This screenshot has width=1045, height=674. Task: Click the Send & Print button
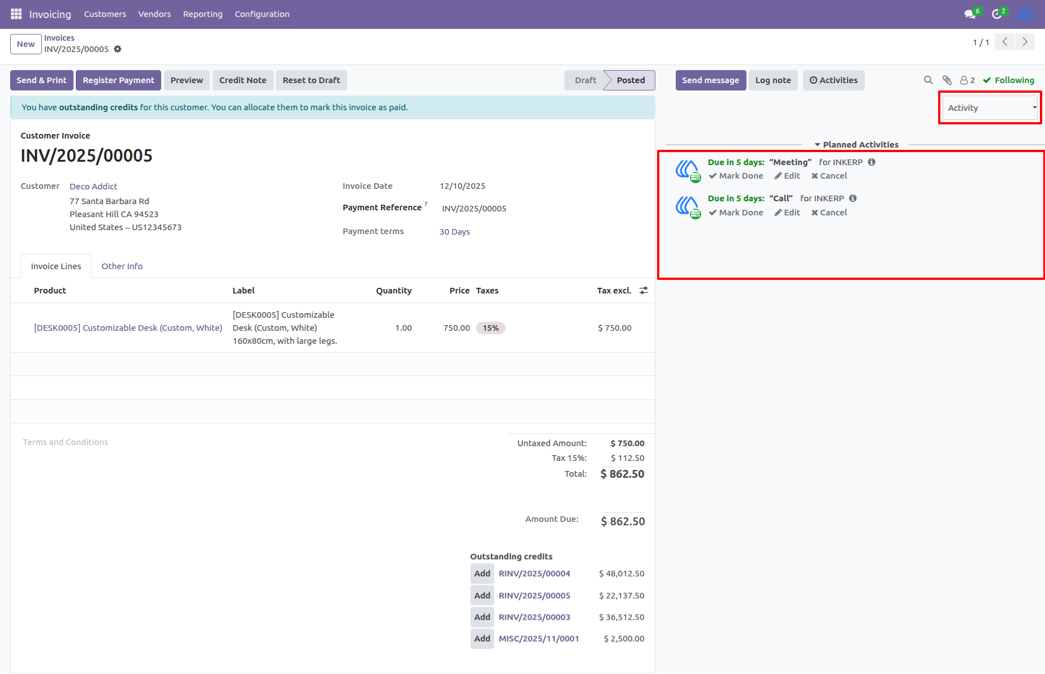(42, 80)
